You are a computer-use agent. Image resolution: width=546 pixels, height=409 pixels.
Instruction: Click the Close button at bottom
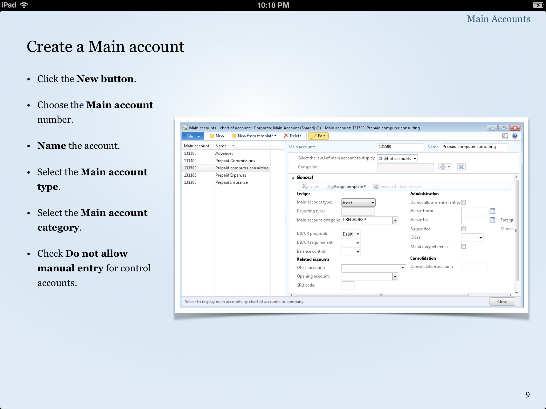(x=502, y=302)
